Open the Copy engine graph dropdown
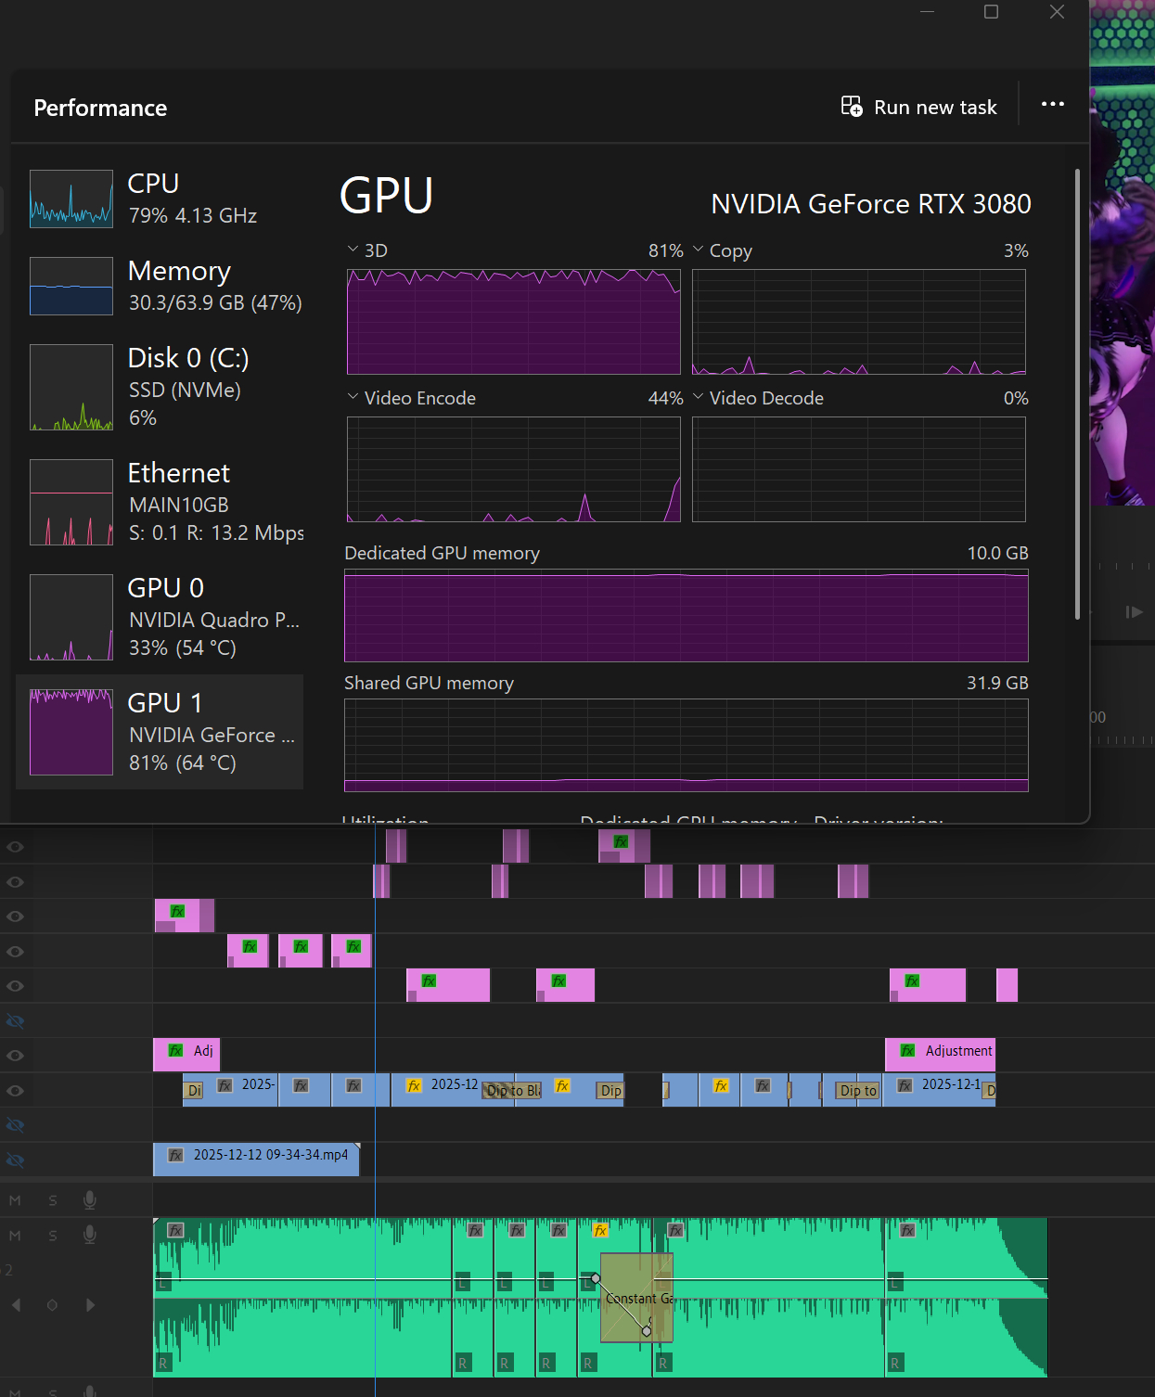1155x1397 pixels. point(699,250)
